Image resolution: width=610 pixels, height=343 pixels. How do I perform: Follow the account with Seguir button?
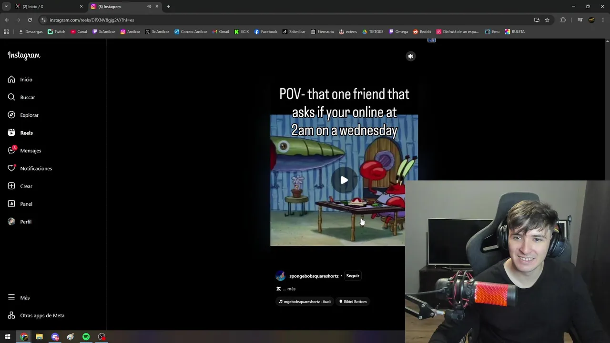353,276
